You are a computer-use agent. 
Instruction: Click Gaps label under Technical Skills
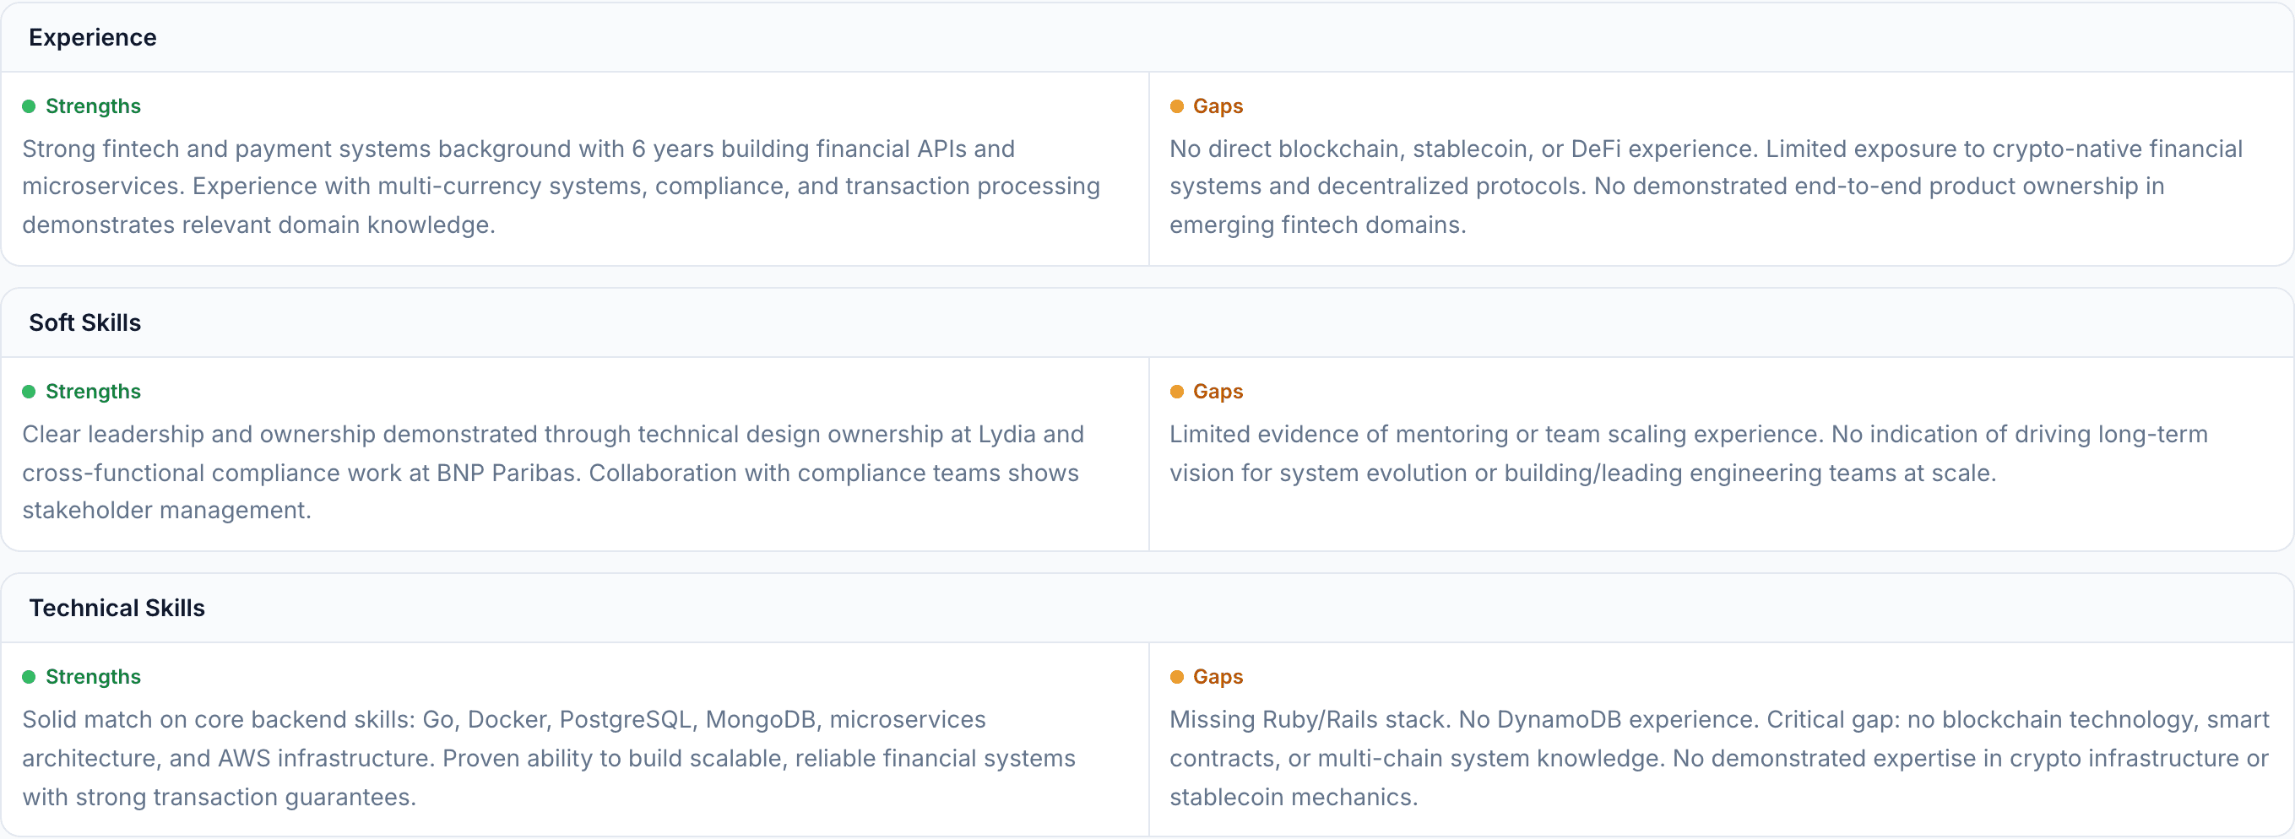tap(1217, 676)
